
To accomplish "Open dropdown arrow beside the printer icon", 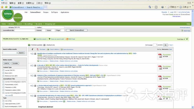I will pos(165,7).
